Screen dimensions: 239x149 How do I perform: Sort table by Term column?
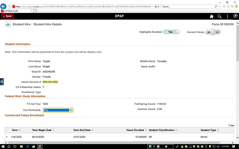[x=16, y=130]
